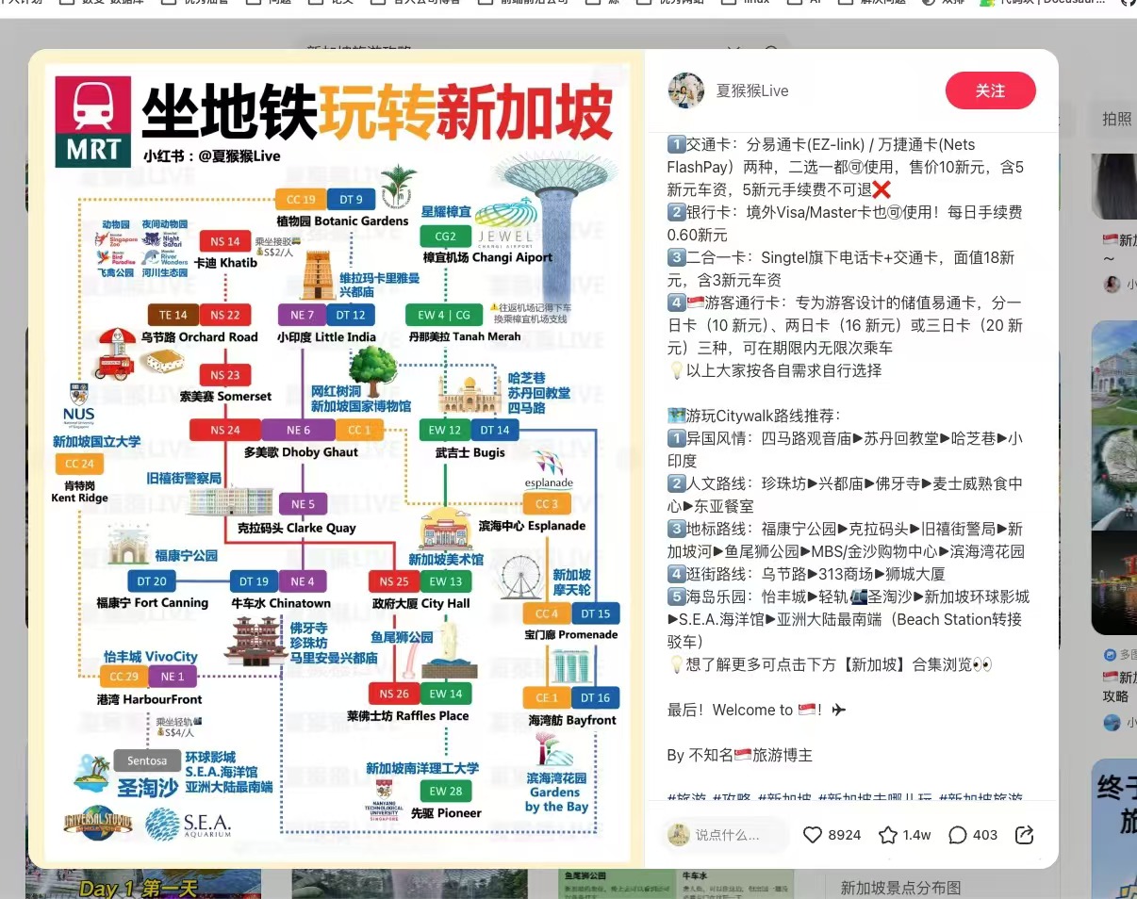
Task: Open the MRT map post image
Action: [337, 458]
